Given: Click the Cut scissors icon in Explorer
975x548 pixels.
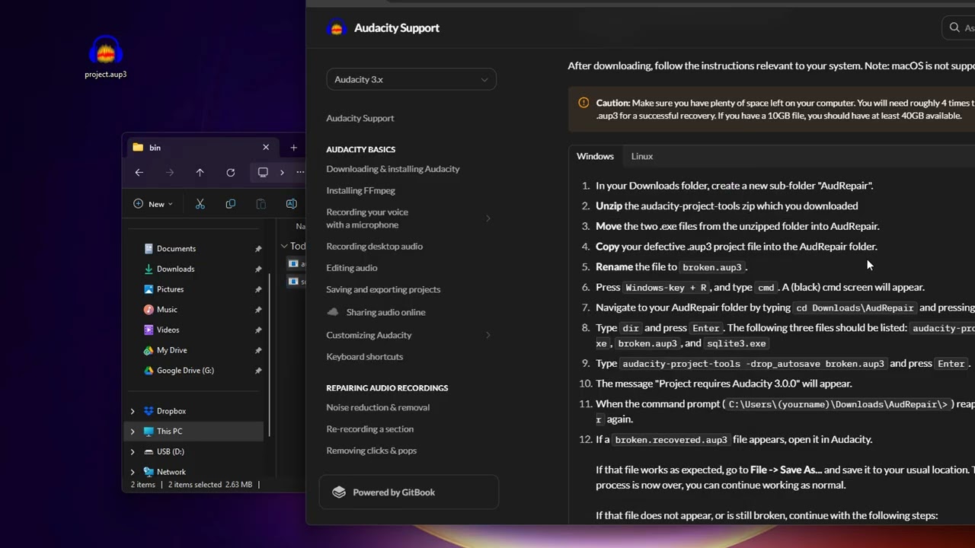Looking at the screenshot, I should click(200, 204).
